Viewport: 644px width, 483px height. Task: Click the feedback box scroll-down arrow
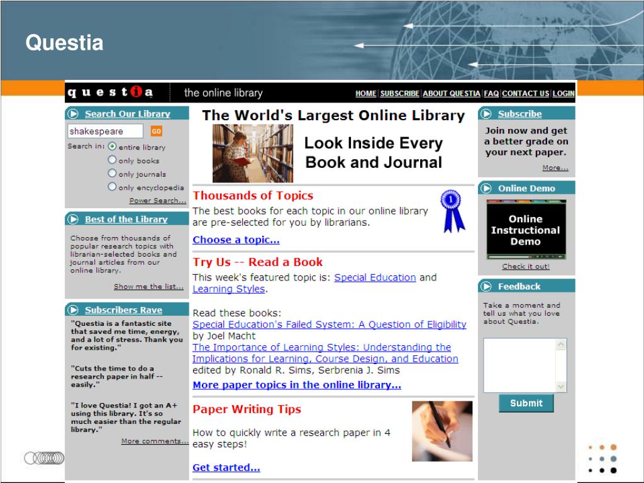tap(561, 387)
